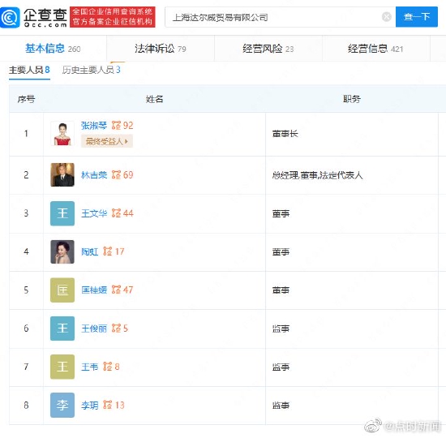Viewport: 446px width, 438px height.
Task: Click related-companies icon 13 by 李玥
Action: pyautogui.click(x=114, y=405)
